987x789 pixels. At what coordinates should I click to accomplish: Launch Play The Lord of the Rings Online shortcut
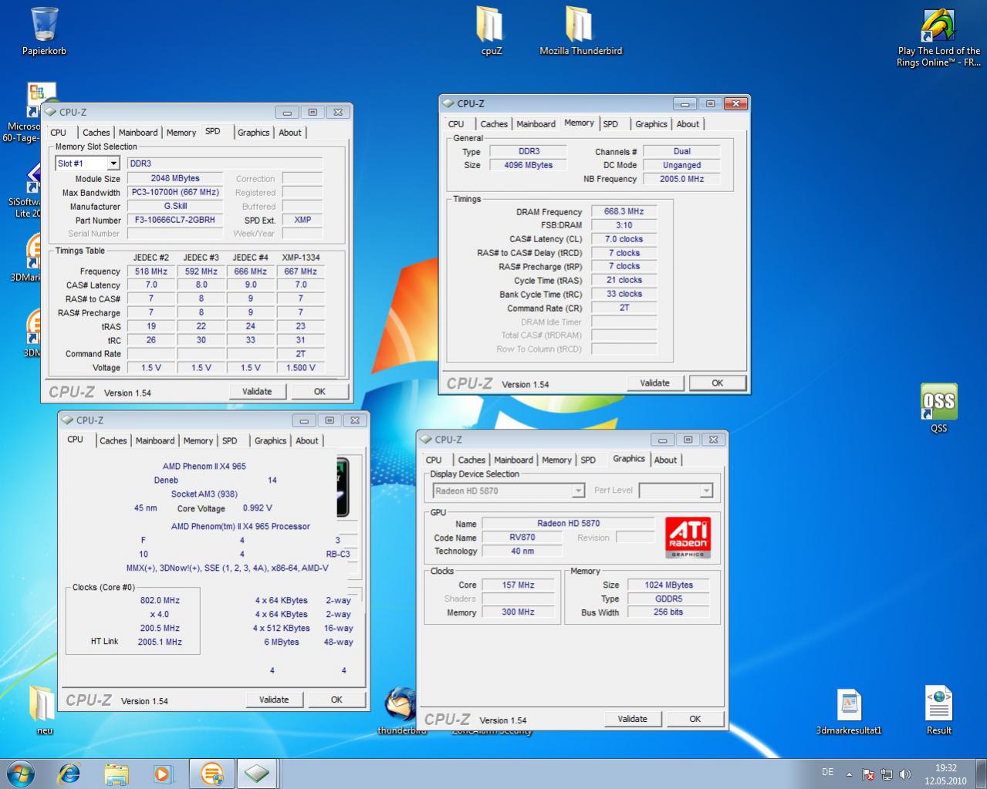click(x=938, y=37)
